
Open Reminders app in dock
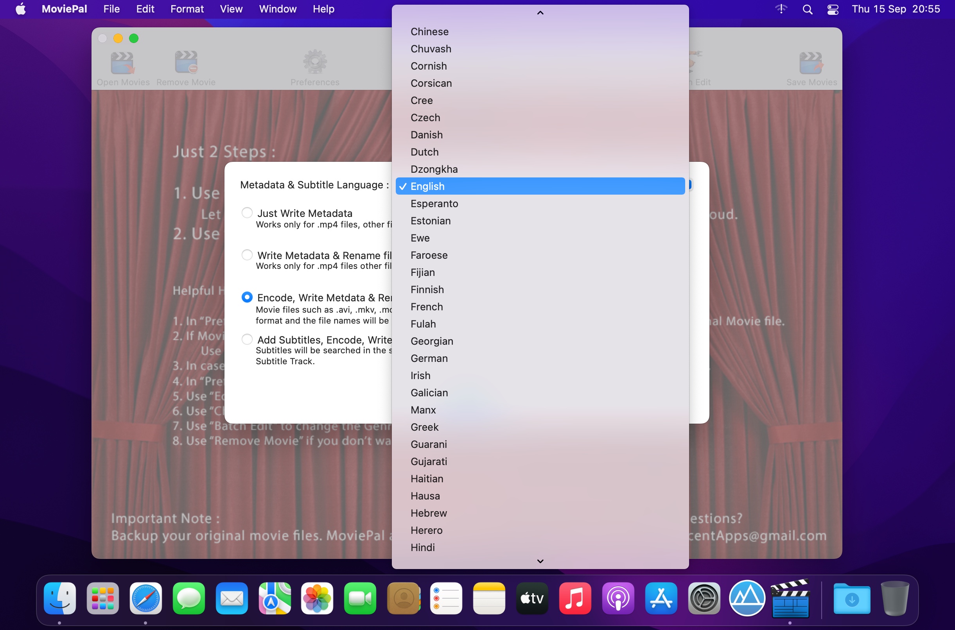[x=446, y=598]
